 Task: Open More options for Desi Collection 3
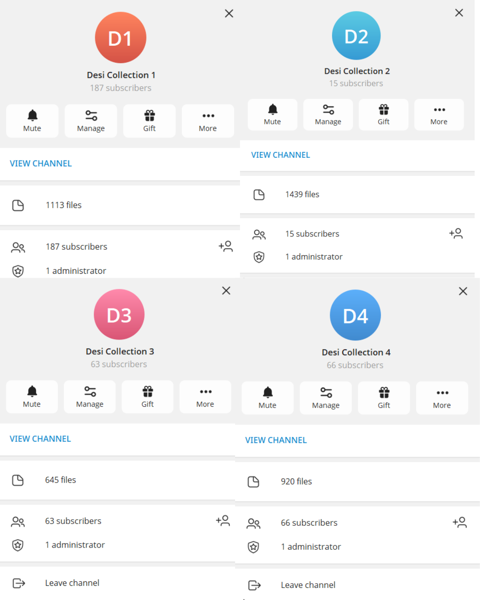point(205,397)
